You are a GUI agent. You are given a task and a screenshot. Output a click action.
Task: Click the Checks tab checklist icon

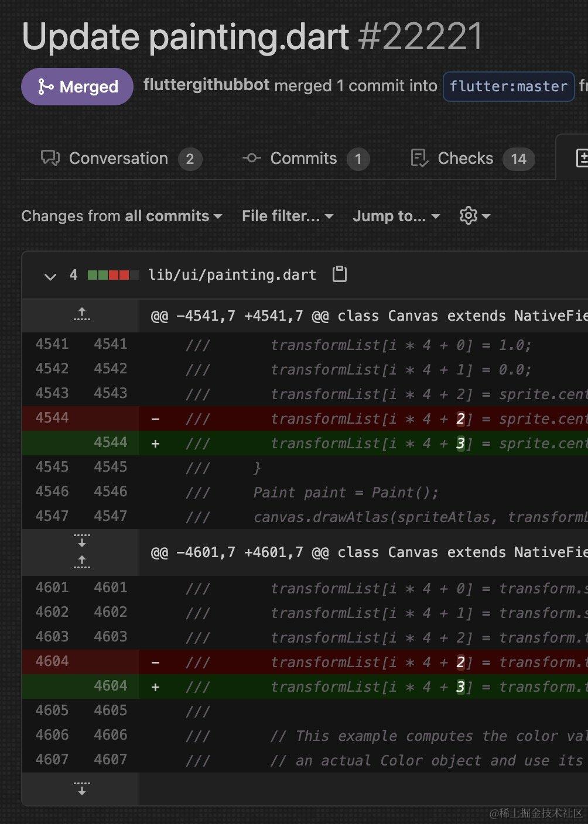[419, 158]
